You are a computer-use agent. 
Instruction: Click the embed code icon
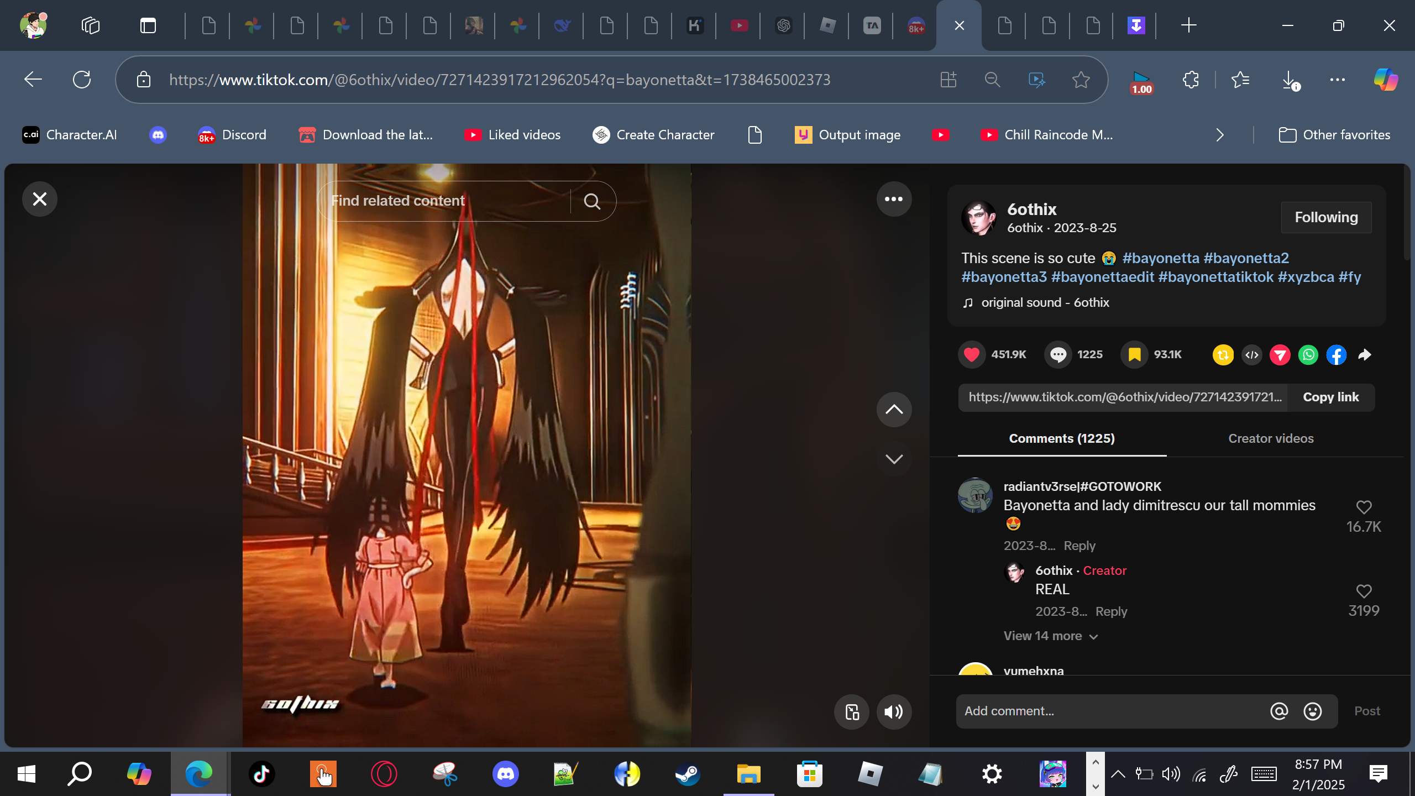pos(1252,355)
